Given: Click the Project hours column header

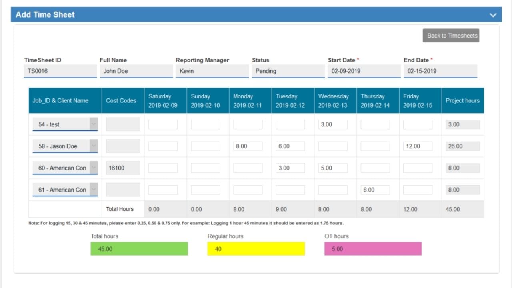Looking at the screenshot, I should click(462, 100).
